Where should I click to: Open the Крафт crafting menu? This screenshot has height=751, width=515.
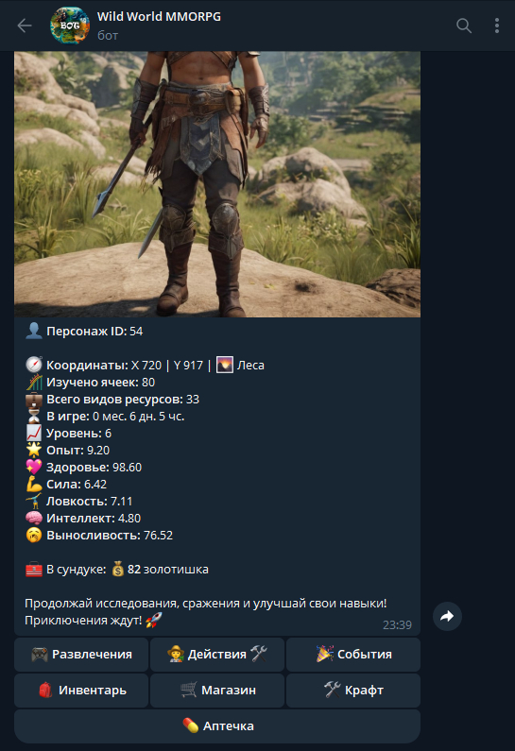click(353, 691)
